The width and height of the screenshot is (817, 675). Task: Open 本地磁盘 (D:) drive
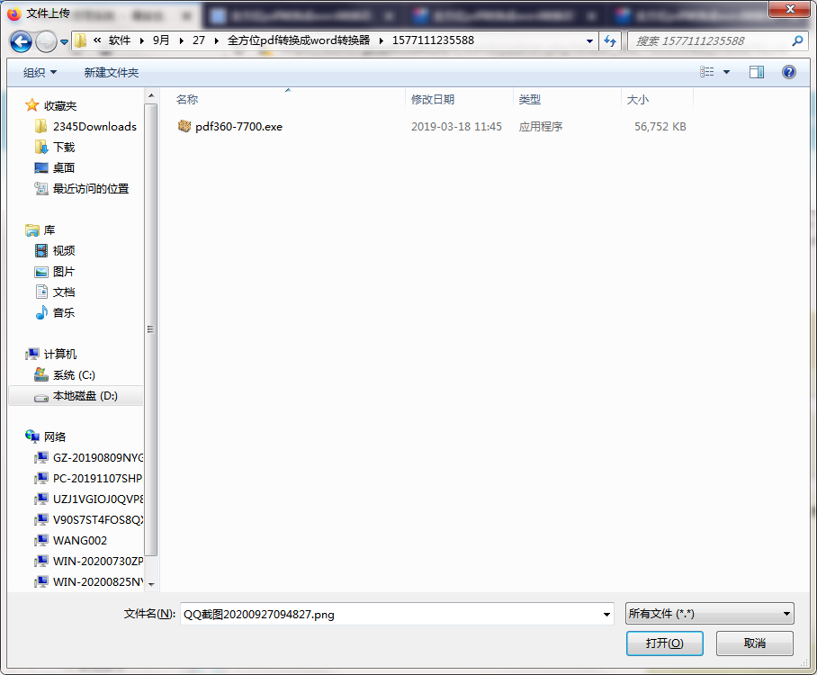tap(85, 396)
